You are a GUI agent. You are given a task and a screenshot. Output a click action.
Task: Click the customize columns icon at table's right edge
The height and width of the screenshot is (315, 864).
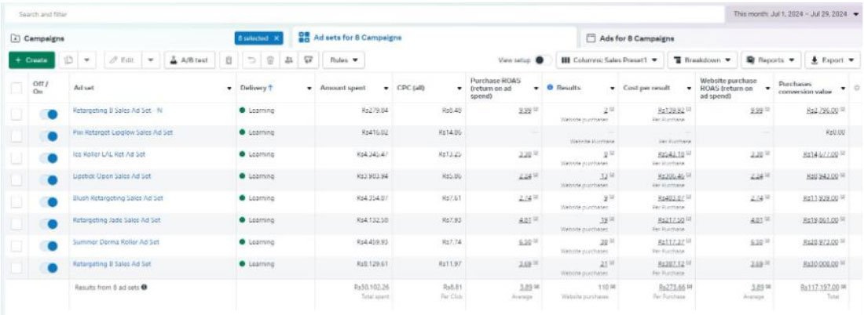tap(855, 88)
